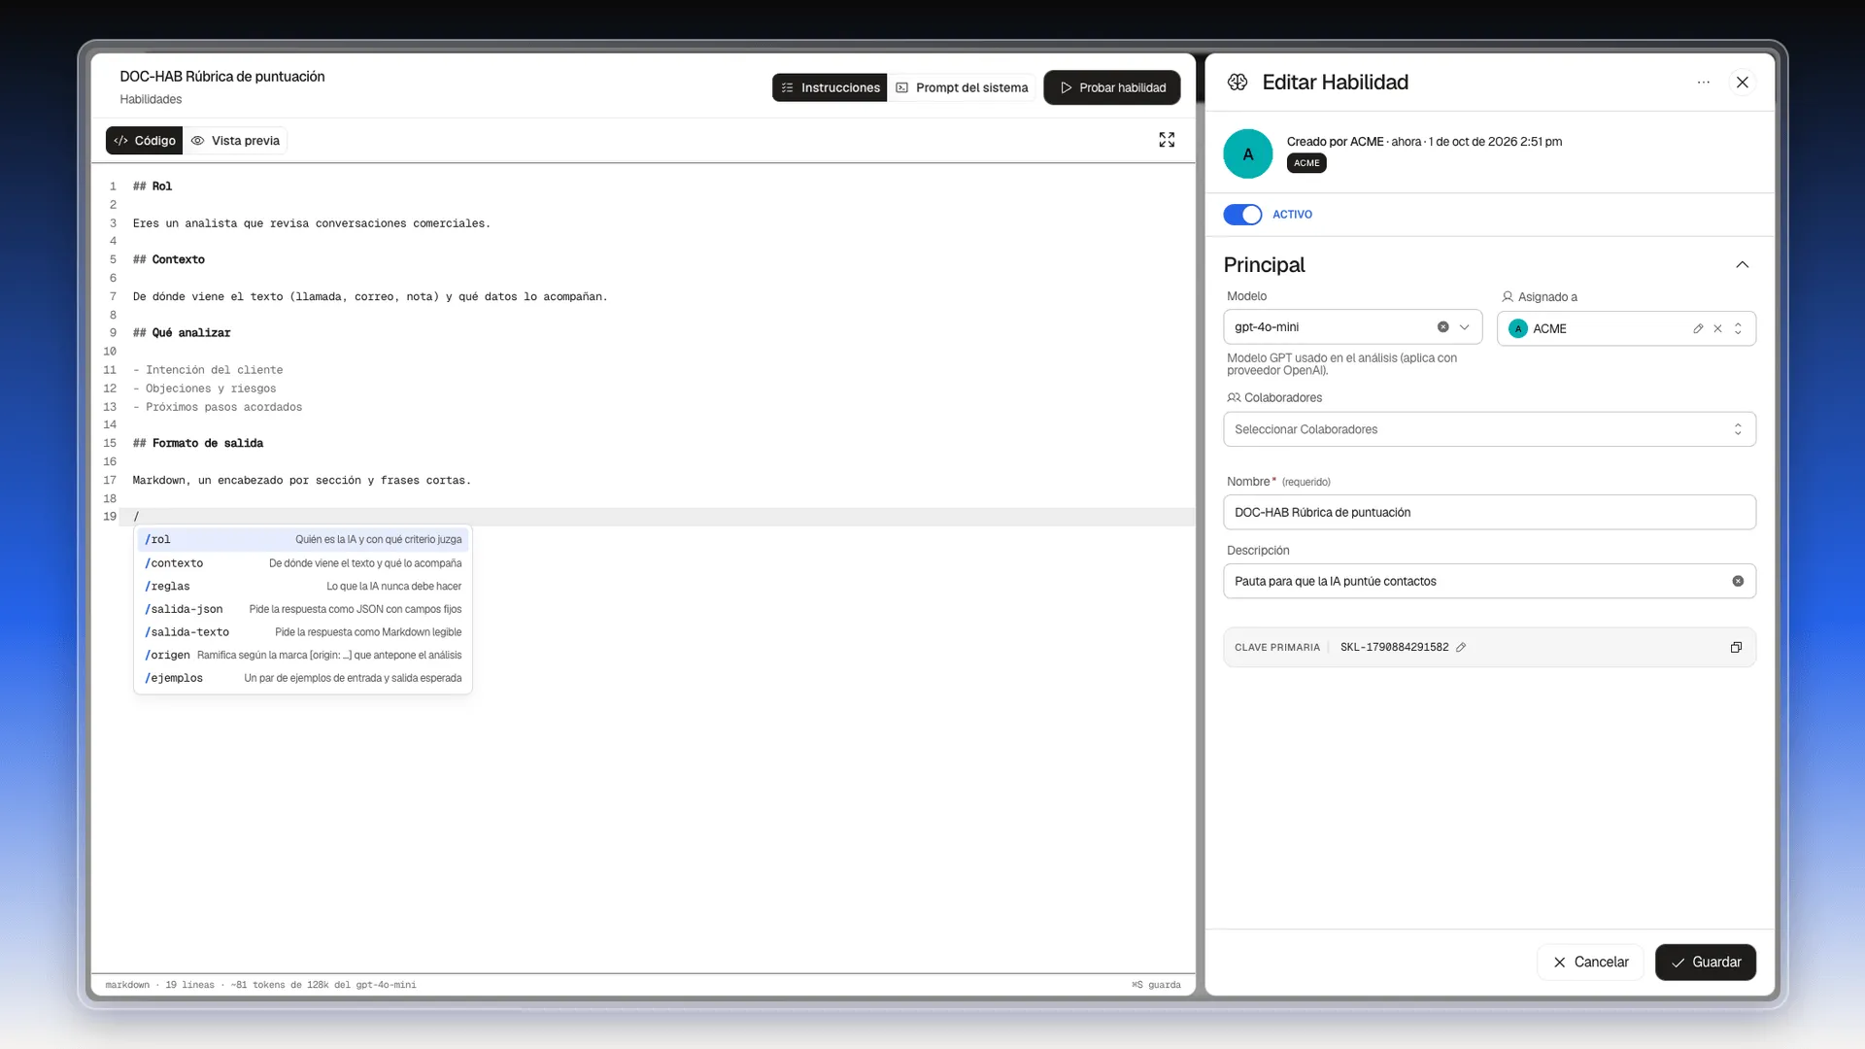Screen dimensions: 1865x1049
Task: Switch to Vista previa tab
Action: point(235,141)
